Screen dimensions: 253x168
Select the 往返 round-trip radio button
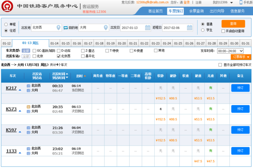click(x=6, y=30)
